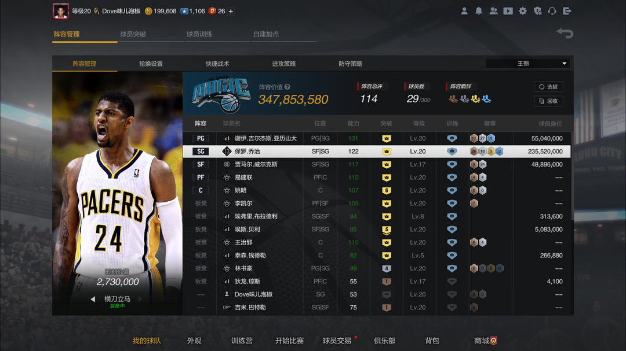Viewport: 626px width, 351px height.
Task: Open the notifications bell icon
Action: click(x=479, y=11)
